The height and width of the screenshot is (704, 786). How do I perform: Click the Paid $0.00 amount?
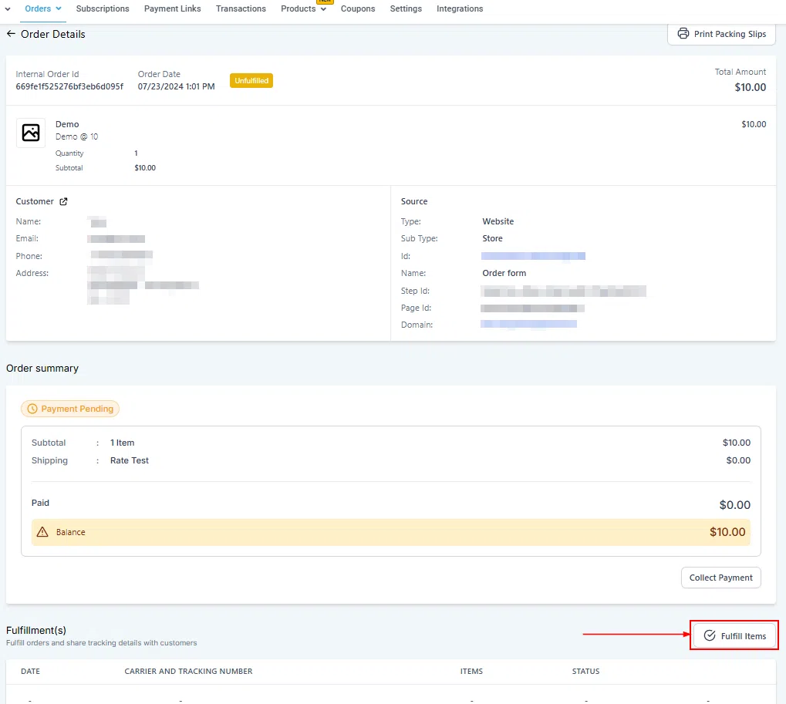pos(735,504)
